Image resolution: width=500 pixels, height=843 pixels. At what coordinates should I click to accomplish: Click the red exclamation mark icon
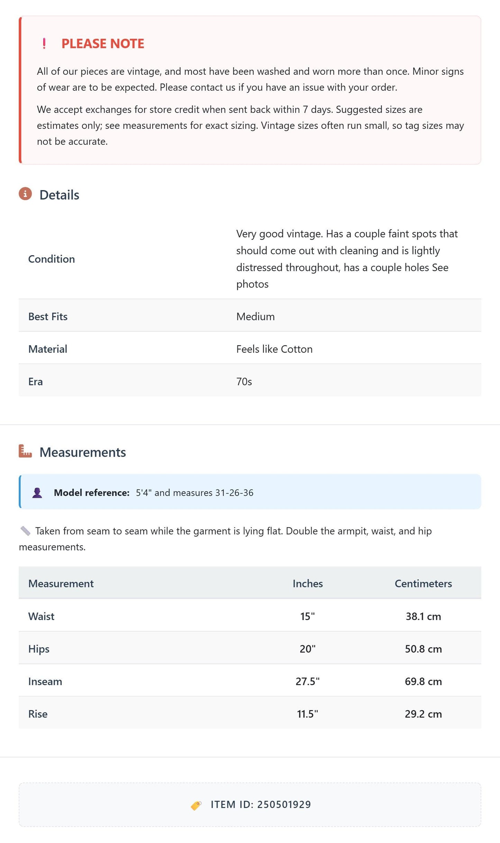[44, 44]
